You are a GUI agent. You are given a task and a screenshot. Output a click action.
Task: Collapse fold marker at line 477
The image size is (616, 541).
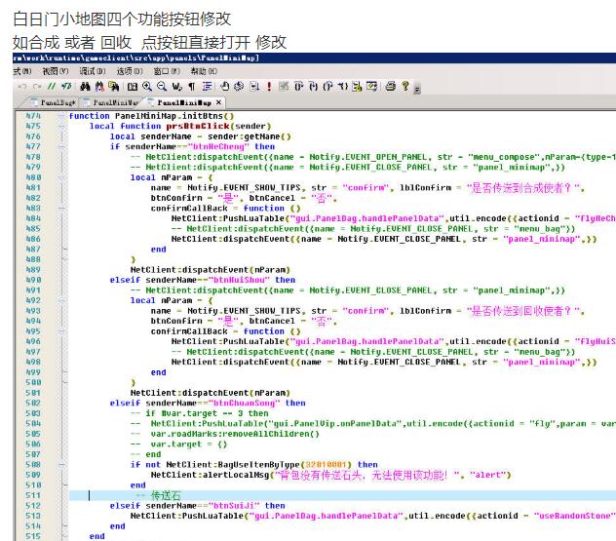click(61, 147)
